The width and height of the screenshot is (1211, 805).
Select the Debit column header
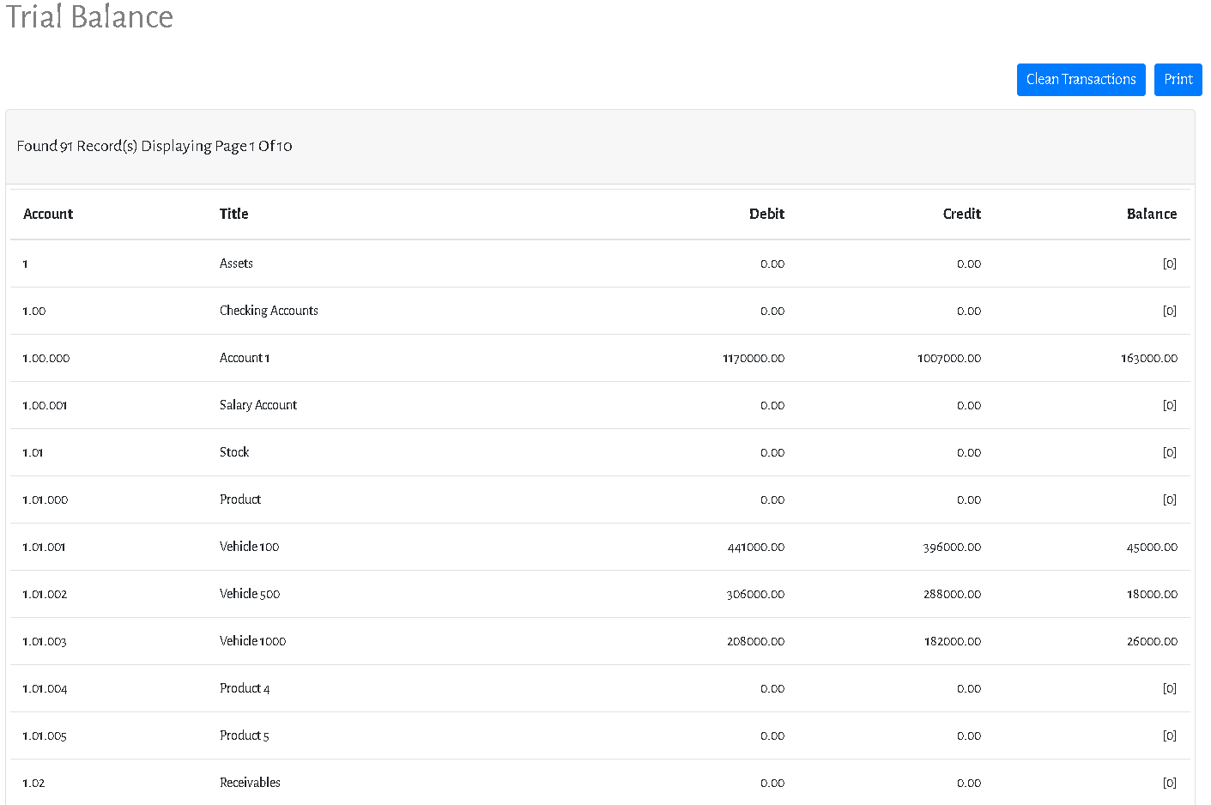coord(766,214)
